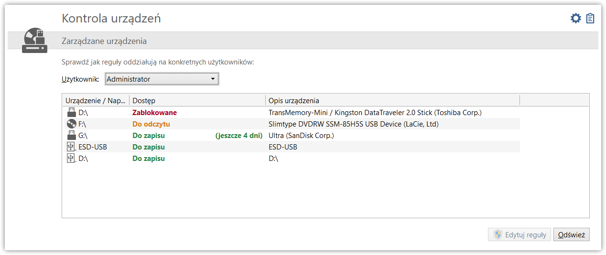Click the USB symbol icon beside ESD-USB
The width and height of the screenshot is (606, 255).
point(71,147)
